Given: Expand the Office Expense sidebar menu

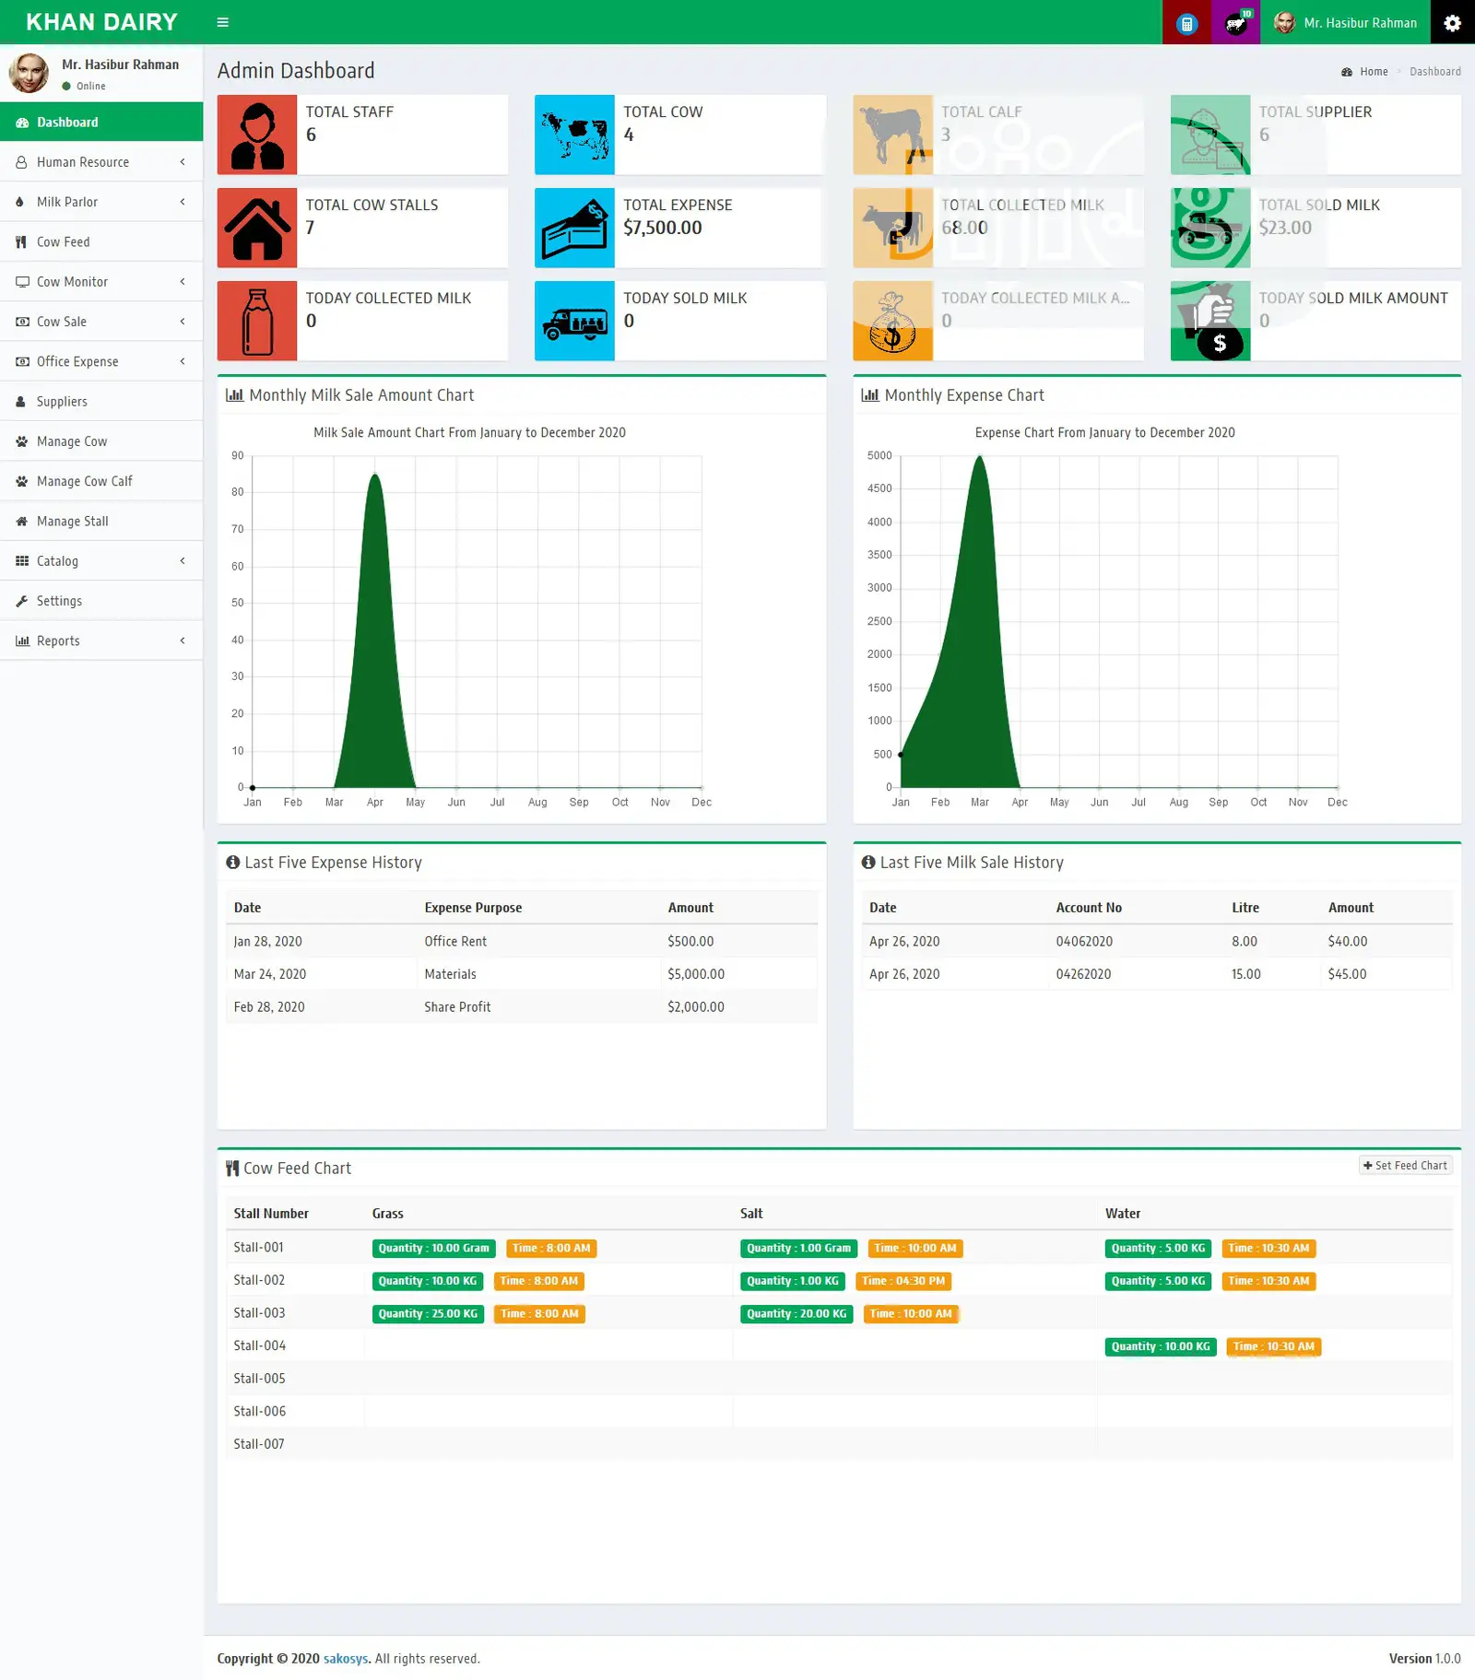Looking at the screenshot, I should pyautogui.click(x=101, y=361).
